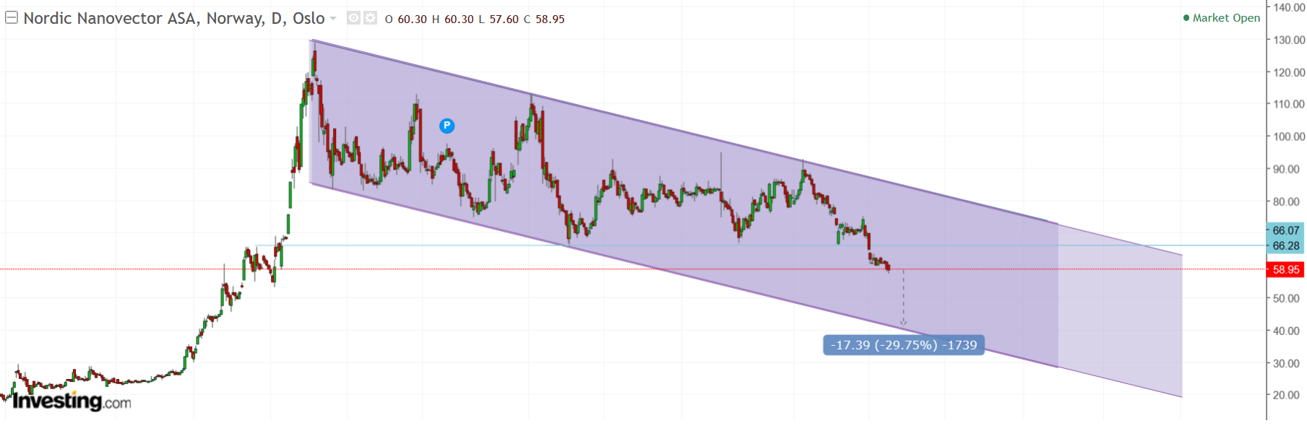Click the 140.00 price axis label

pyautogui.click(x=1289, y=7)
